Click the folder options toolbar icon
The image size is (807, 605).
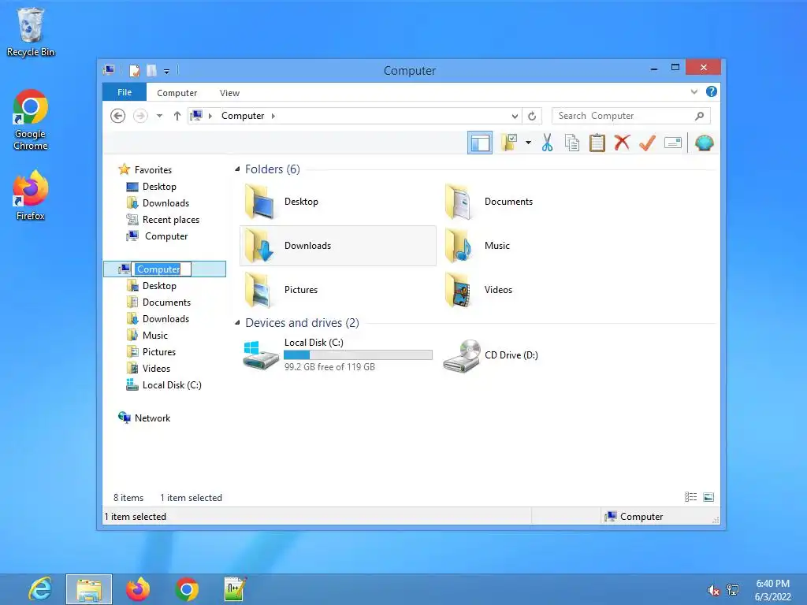pos(509,143)
